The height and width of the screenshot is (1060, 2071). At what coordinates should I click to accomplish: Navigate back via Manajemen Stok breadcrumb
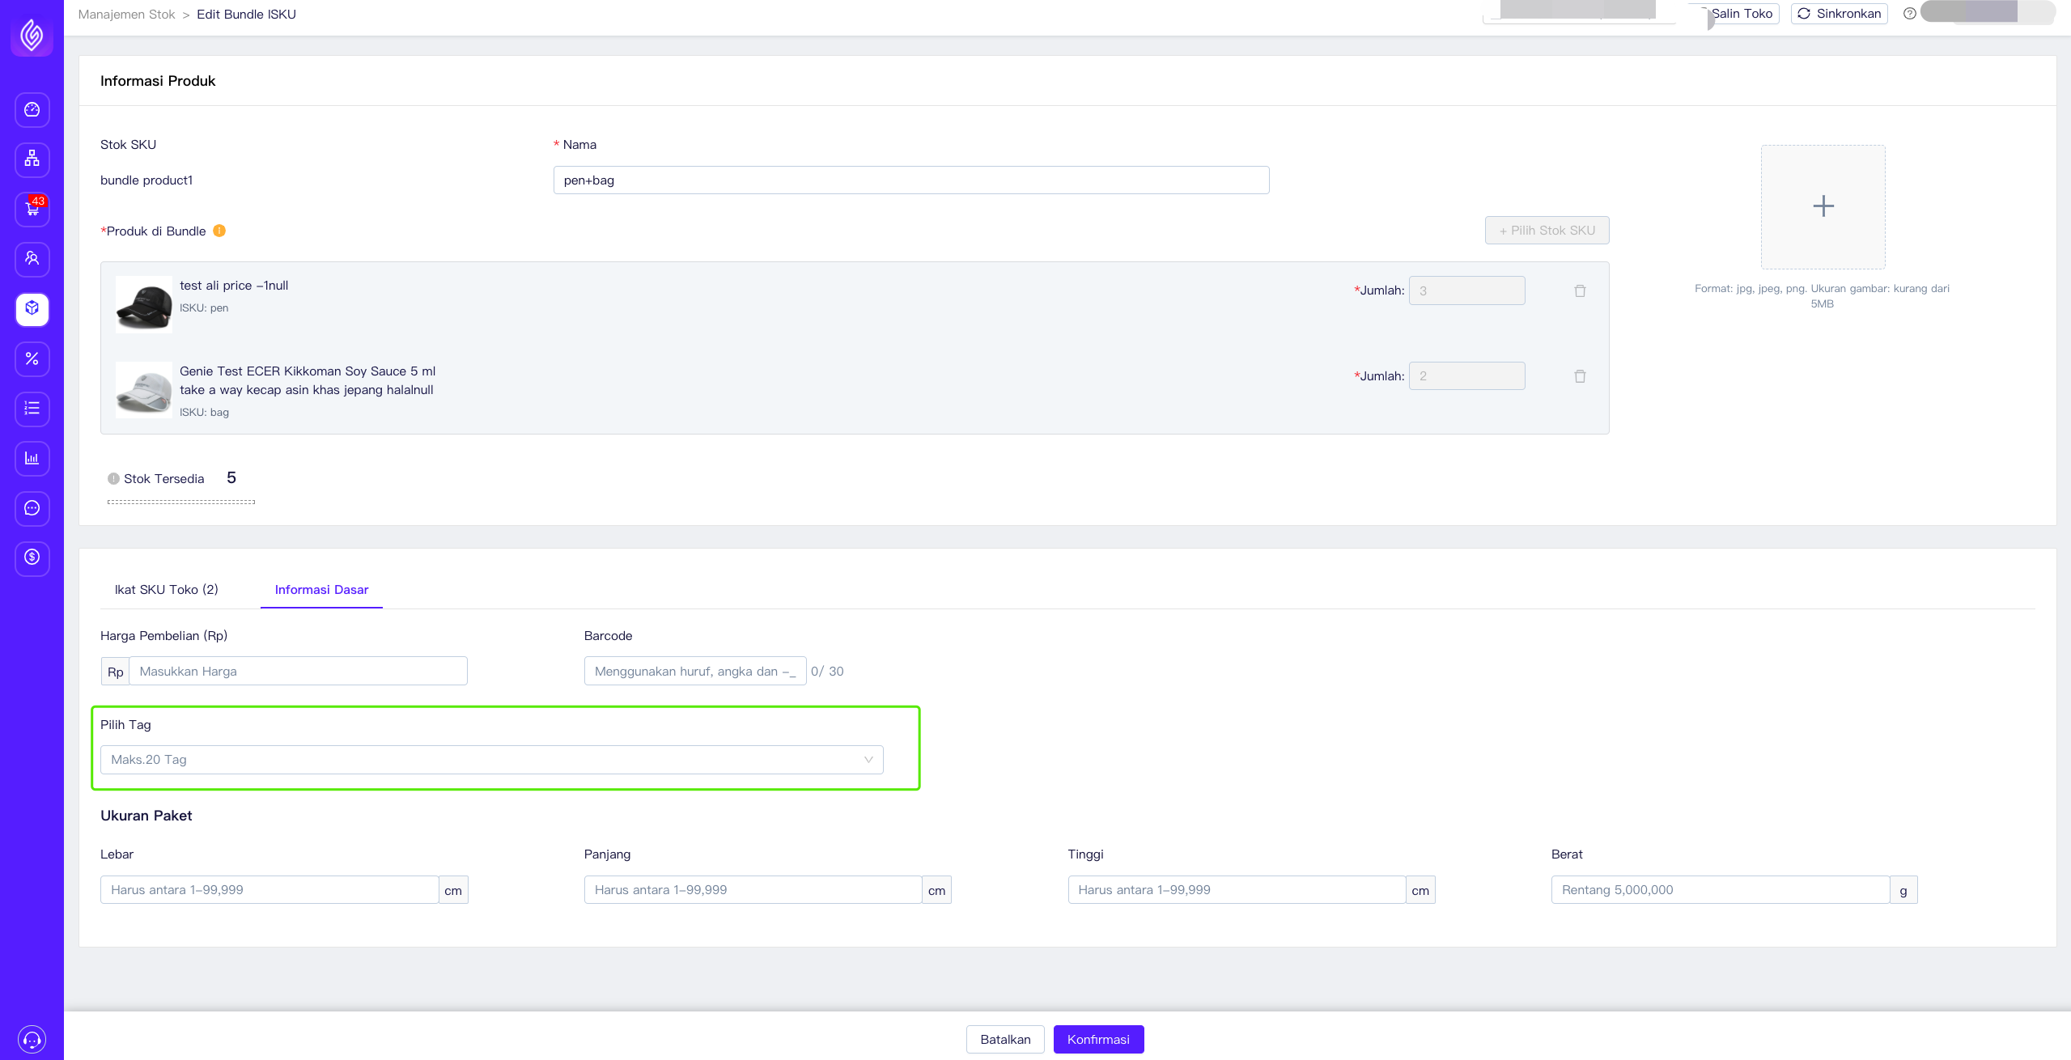click(x=126, y=14)
